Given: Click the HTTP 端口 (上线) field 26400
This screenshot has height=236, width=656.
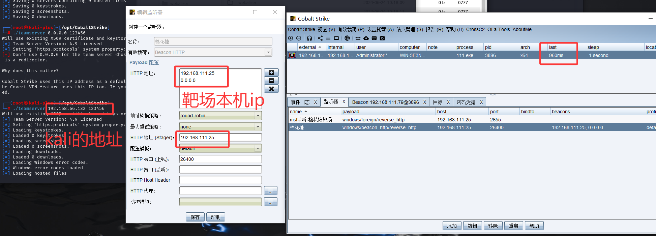Looking at the screenshot, I should pyautogui.click(x=220, y=159).
